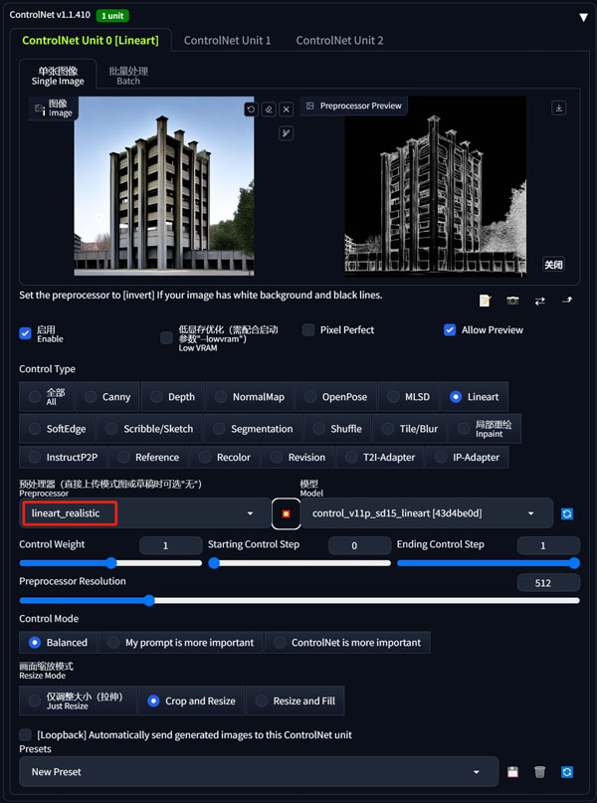Switch to ControlNet Unit 1 tab
This screenshot has height=803, width=597.
pyautogui.click(x=227, y=41)
